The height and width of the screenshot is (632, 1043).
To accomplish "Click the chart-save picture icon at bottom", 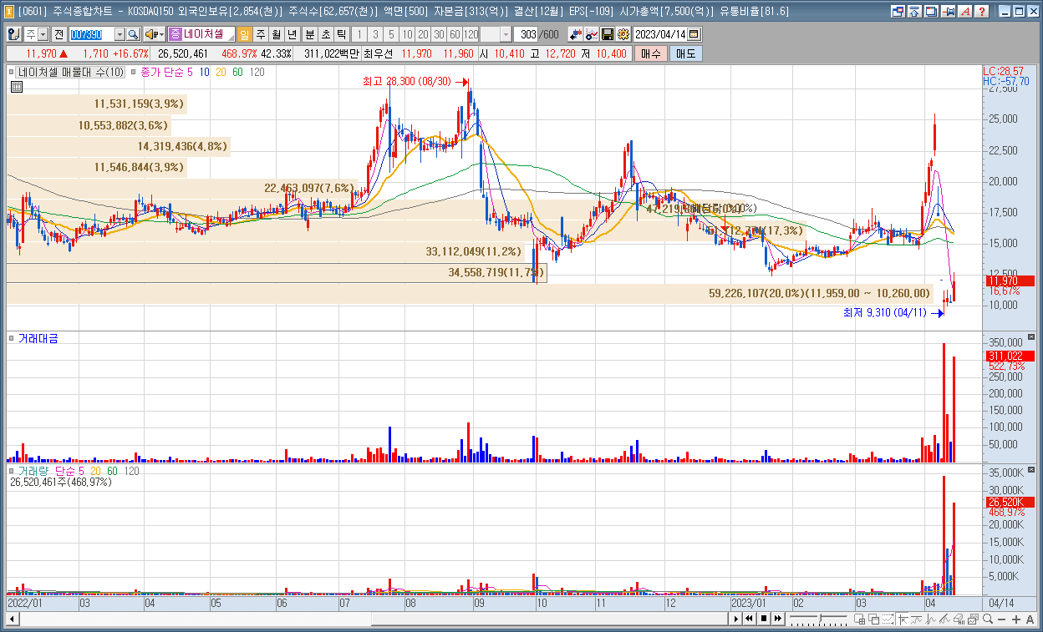I will 973,619.
